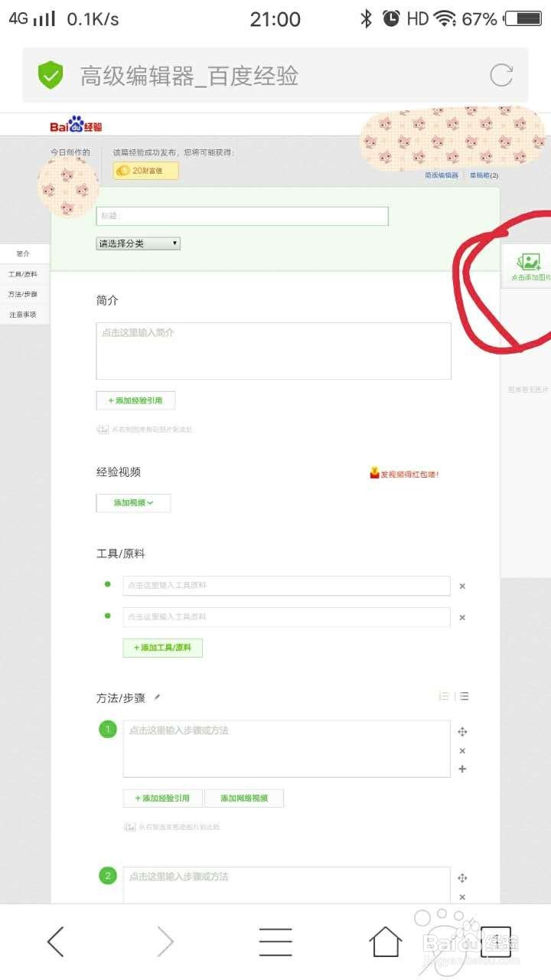The height and width of the screenshot is (980, 551).
Task: Open 发视频得红包 promotion link
Action: pos(410,474)
